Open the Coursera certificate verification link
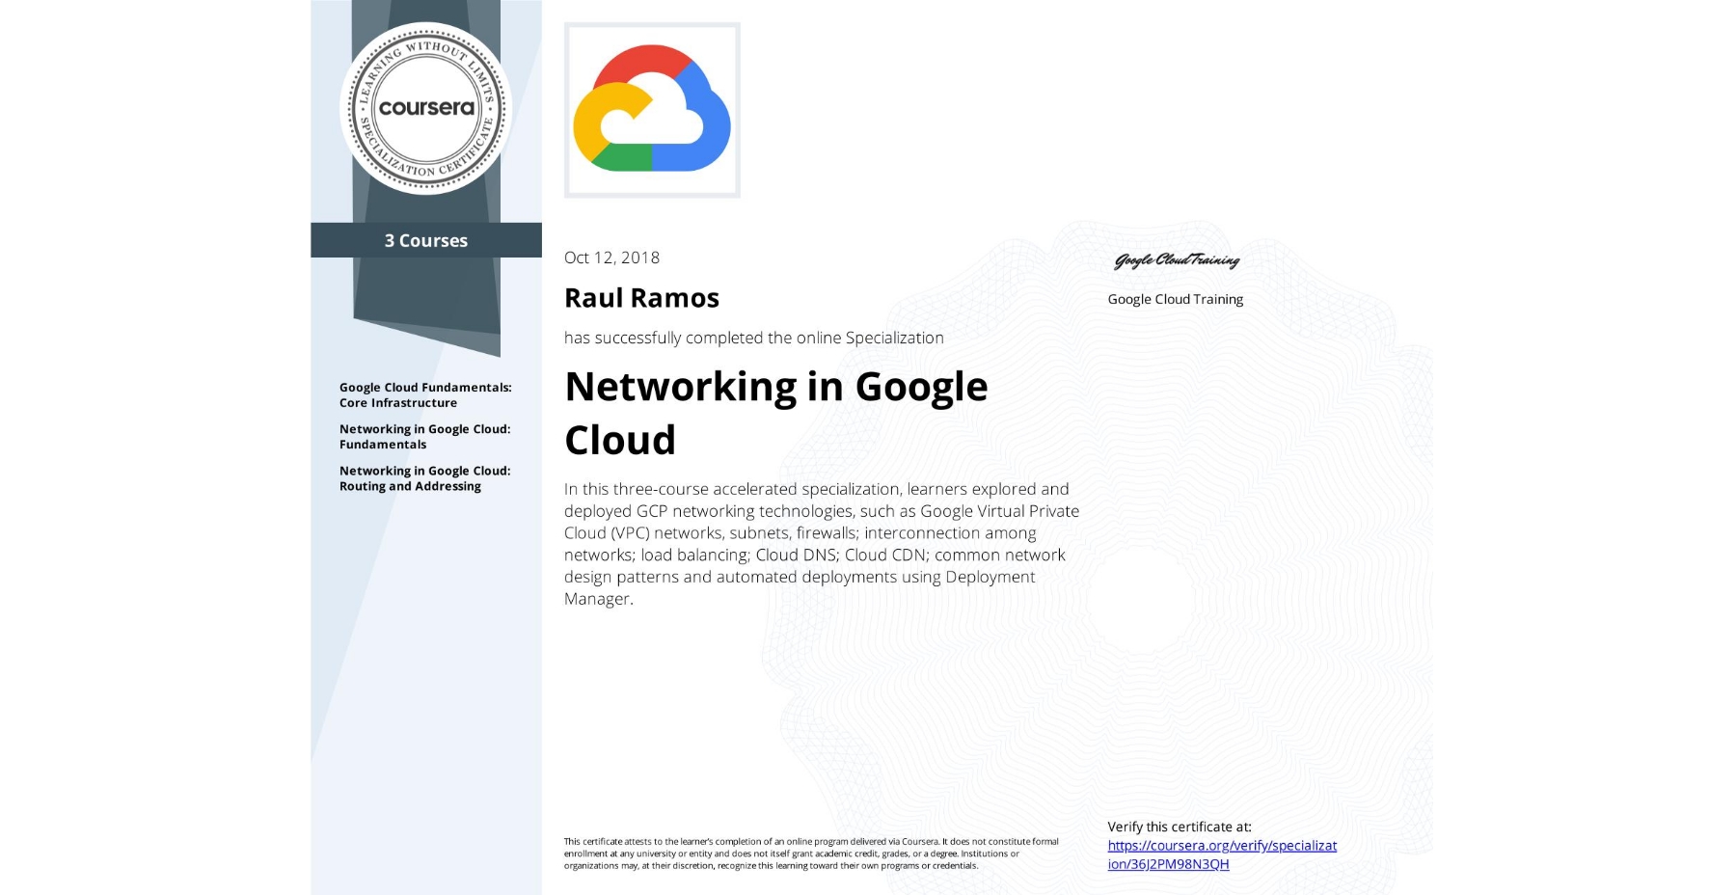1709x895 pixels. coord(1222,854)
